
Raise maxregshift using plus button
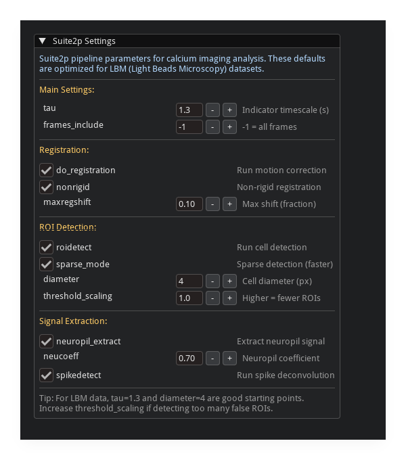coord(229,204)
